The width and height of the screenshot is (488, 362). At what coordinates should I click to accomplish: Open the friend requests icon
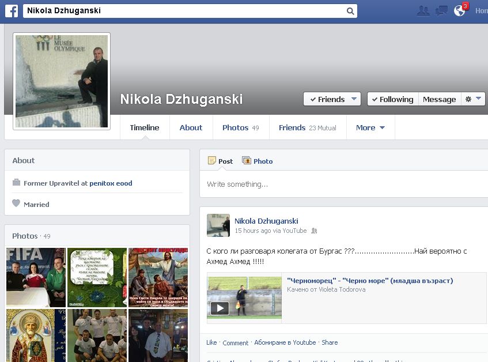423,11
